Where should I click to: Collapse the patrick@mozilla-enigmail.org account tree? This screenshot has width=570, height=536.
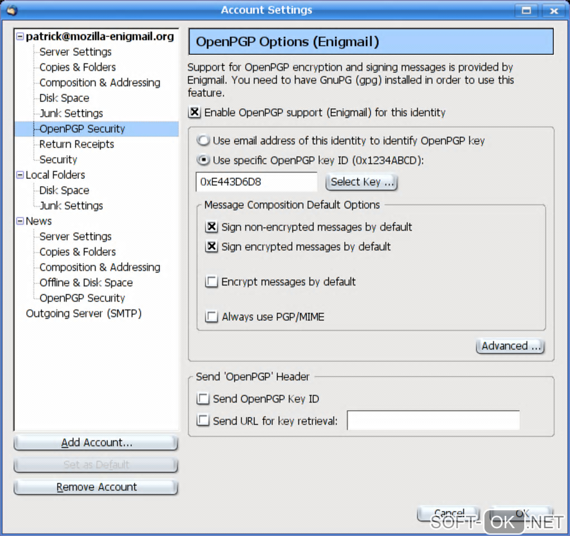(20, 36)
